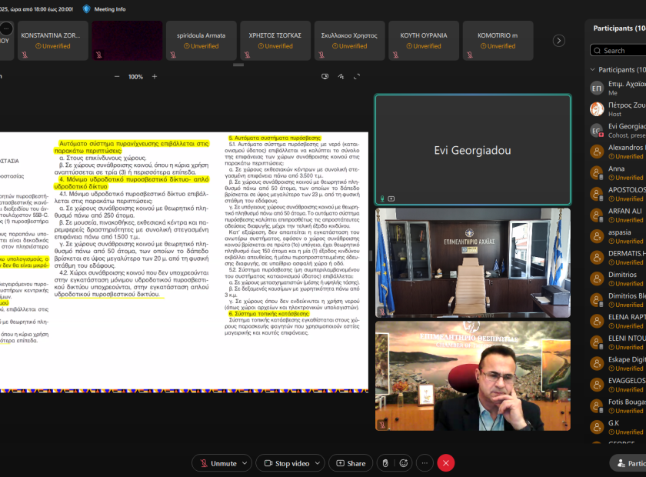The width and height of the screenshot is (646, 477).
Task: Select ΧΡΗΣΤΟΣ ΤΣΟΓΚΑΣ tile in the filmstrip
Action: (275, 41)
